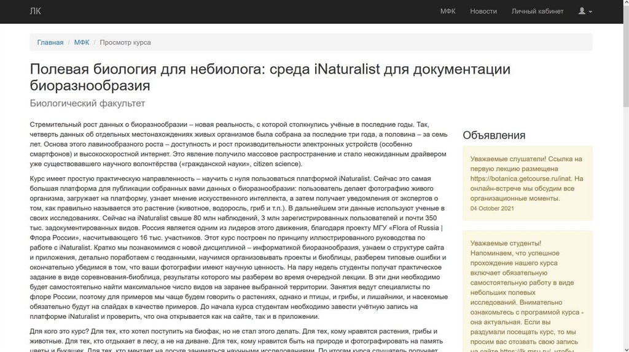Click the Уважаемые студенты! announcement
629x352 pixels.
528,291
